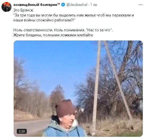Open profile via name восхищённый болгарин
This screenshot has height=138, width=144.
pyautogui.click(x=35, y=5)
